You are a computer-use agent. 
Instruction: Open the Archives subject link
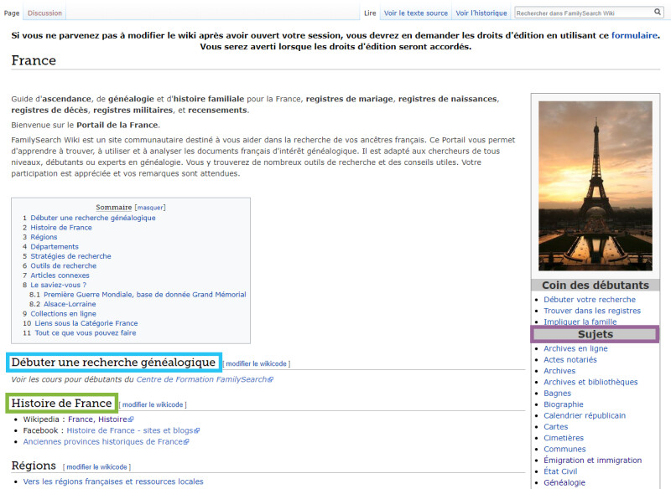559,371
